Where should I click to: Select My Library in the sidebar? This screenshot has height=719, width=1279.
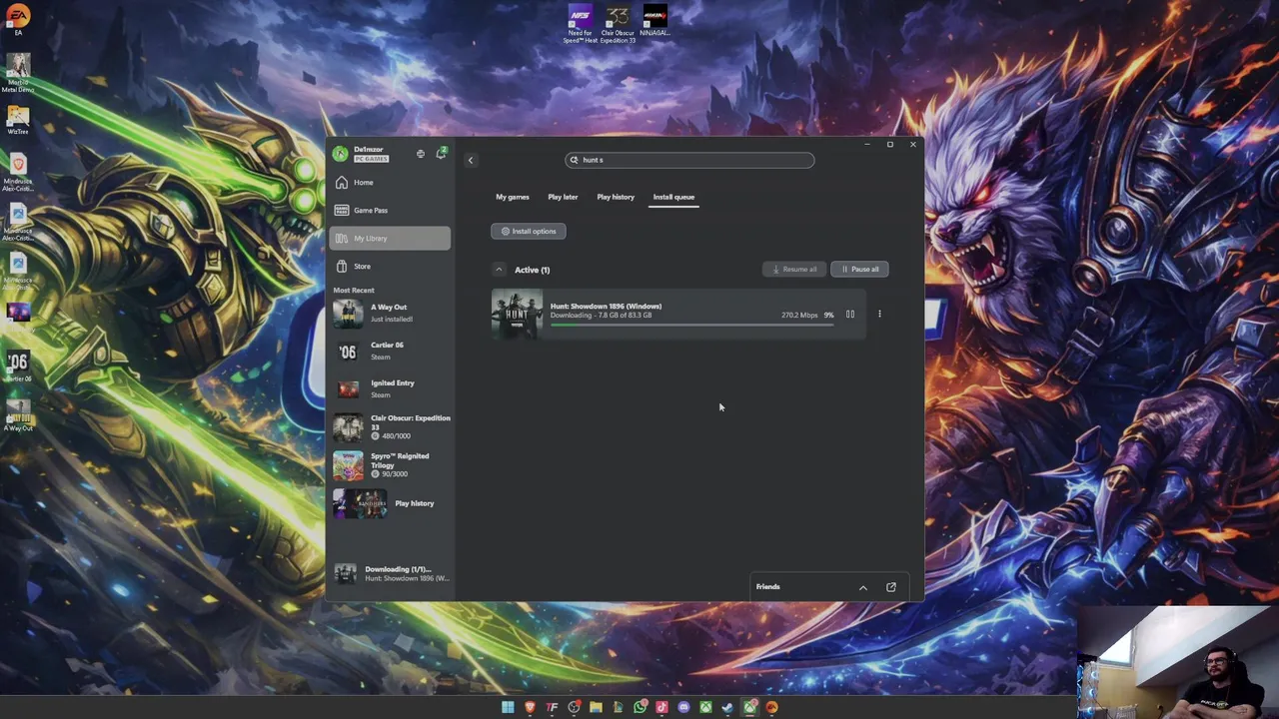[x=390, y=239]
